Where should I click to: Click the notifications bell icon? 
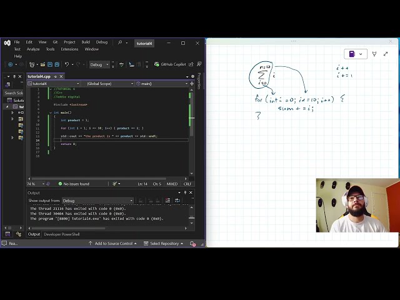pyautogui.click(x=192, y=244)
